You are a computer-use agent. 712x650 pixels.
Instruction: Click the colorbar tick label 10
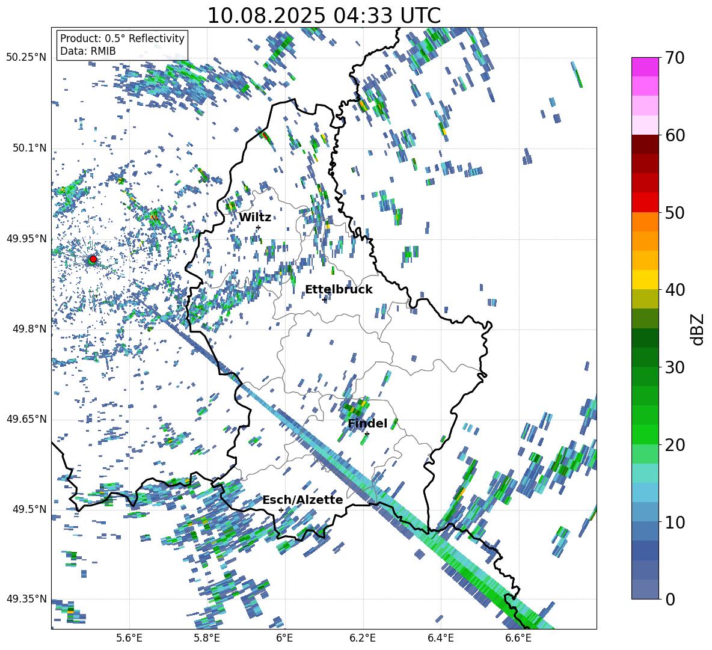click(675, 522)
